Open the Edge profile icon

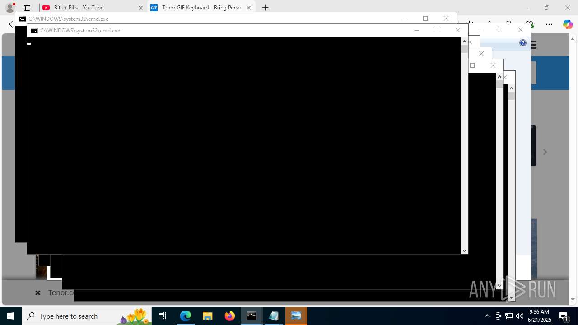[x=10, y=8]
